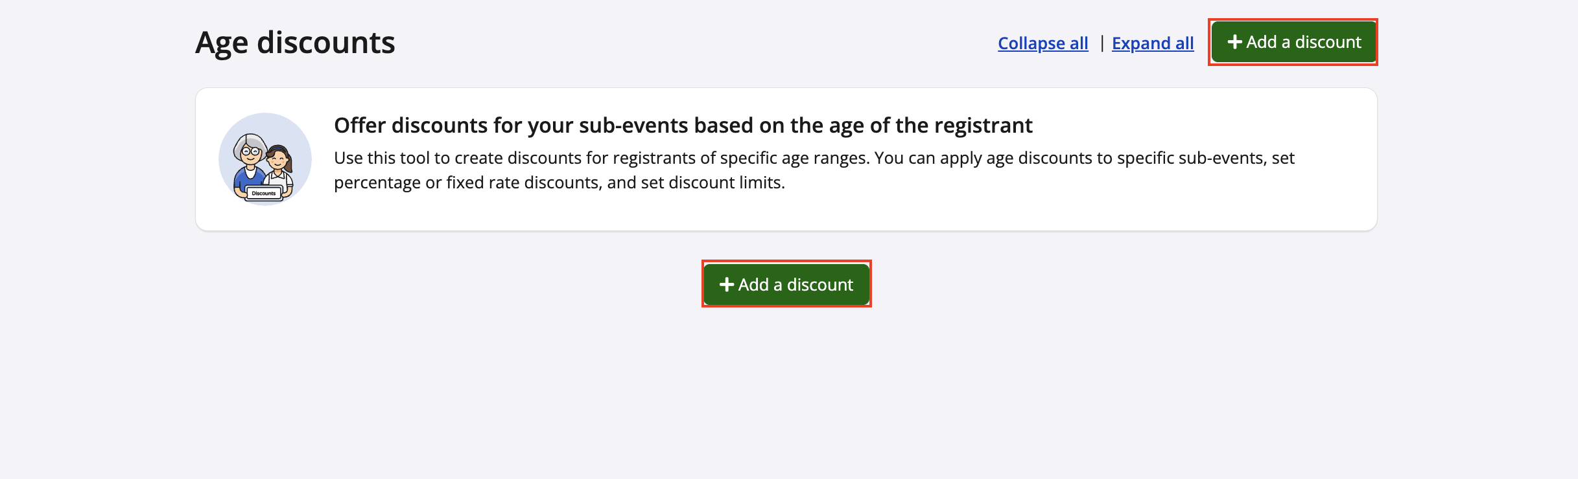
Task: Click the small Discounts sign in the illustration
Action: tap(263, 193)
